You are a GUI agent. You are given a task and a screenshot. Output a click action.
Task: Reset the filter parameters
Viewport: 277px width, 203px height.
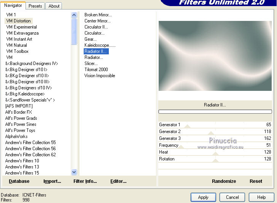coord(256,181)
